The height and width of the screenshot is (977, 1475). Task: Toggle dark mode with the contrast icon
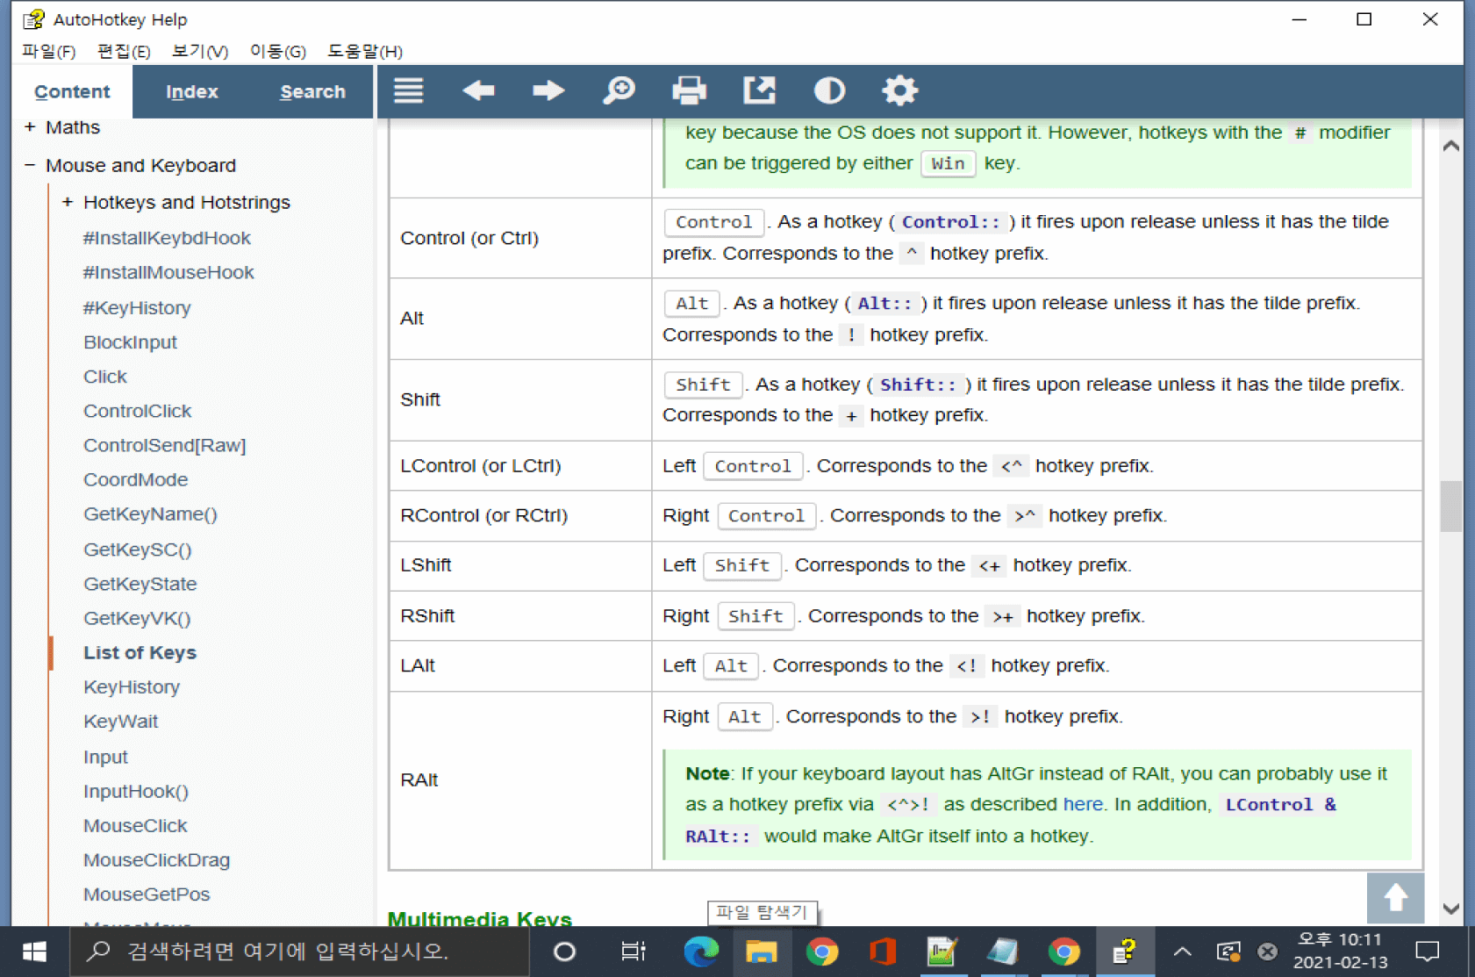[829, 90]
